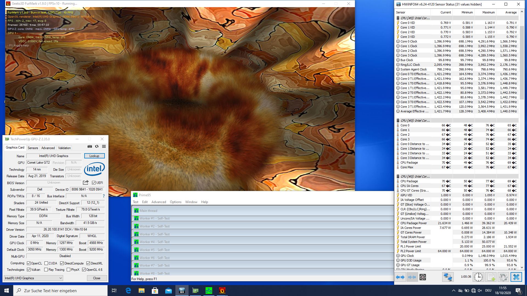Take GPU-Z screenshot with camera icon
527x296 pixels.
[x=90, y=146]
